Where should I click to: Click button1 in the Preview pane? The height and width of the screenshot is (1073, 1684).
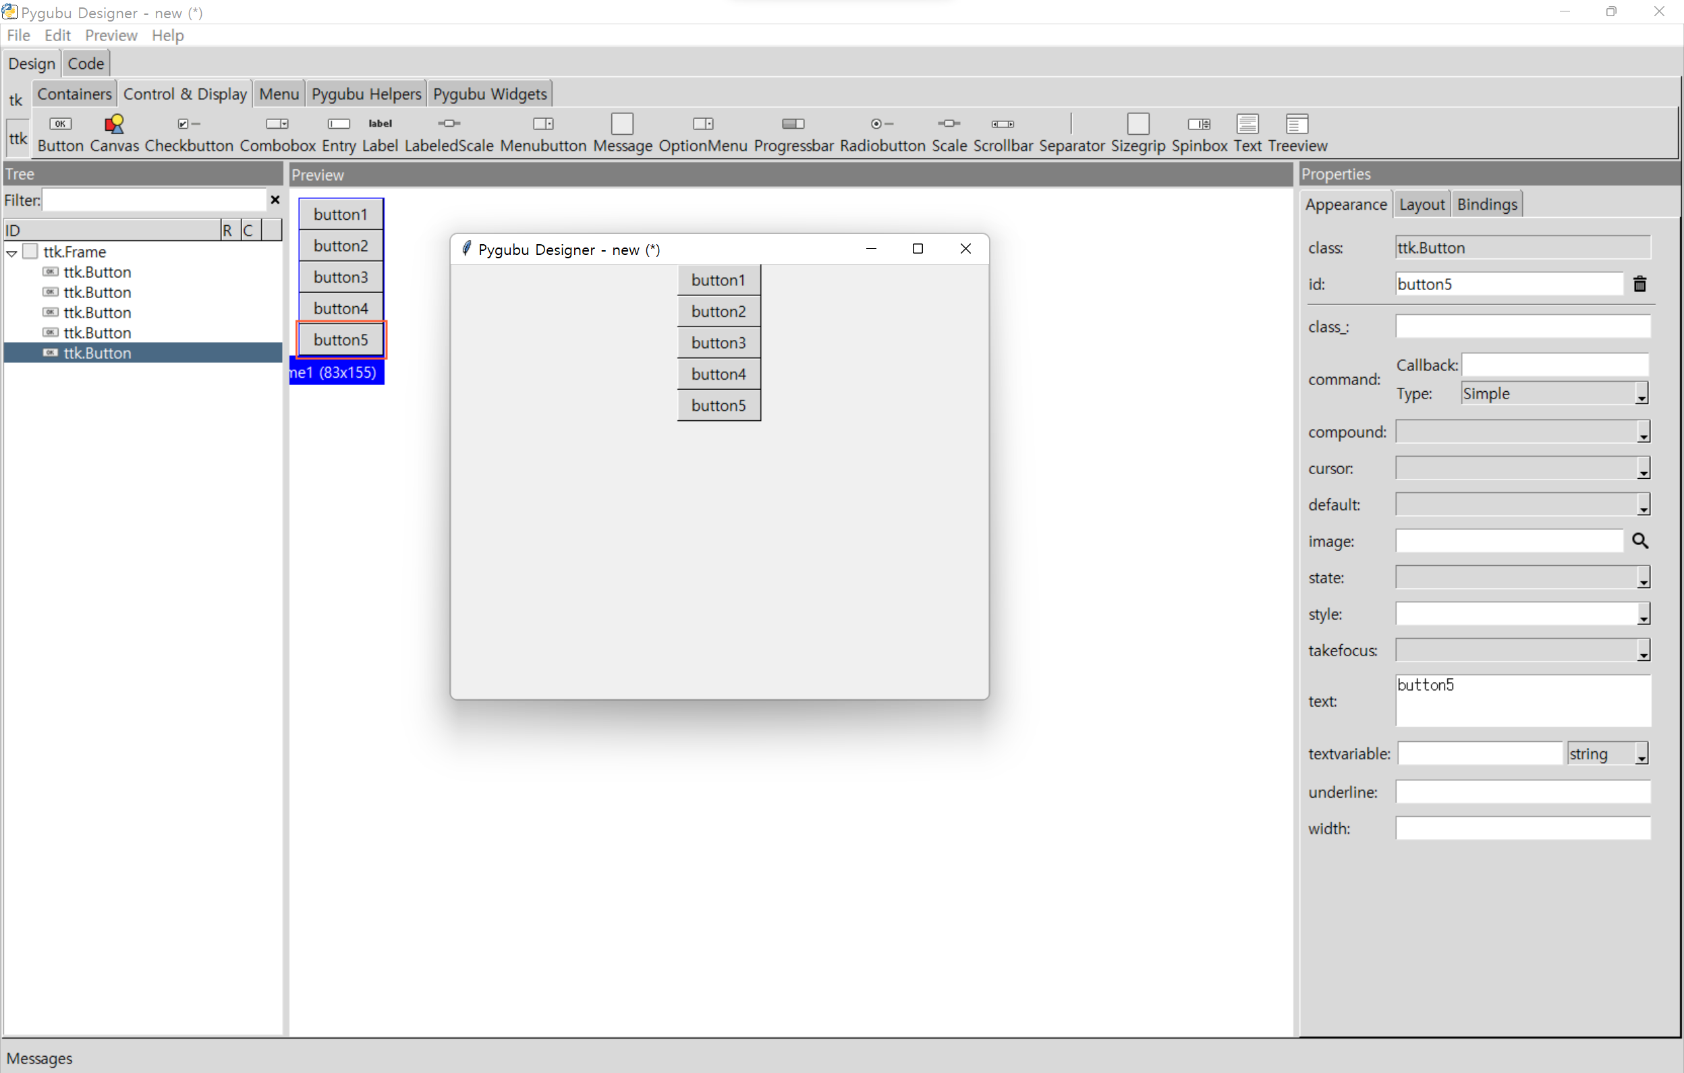pos(341,214)
